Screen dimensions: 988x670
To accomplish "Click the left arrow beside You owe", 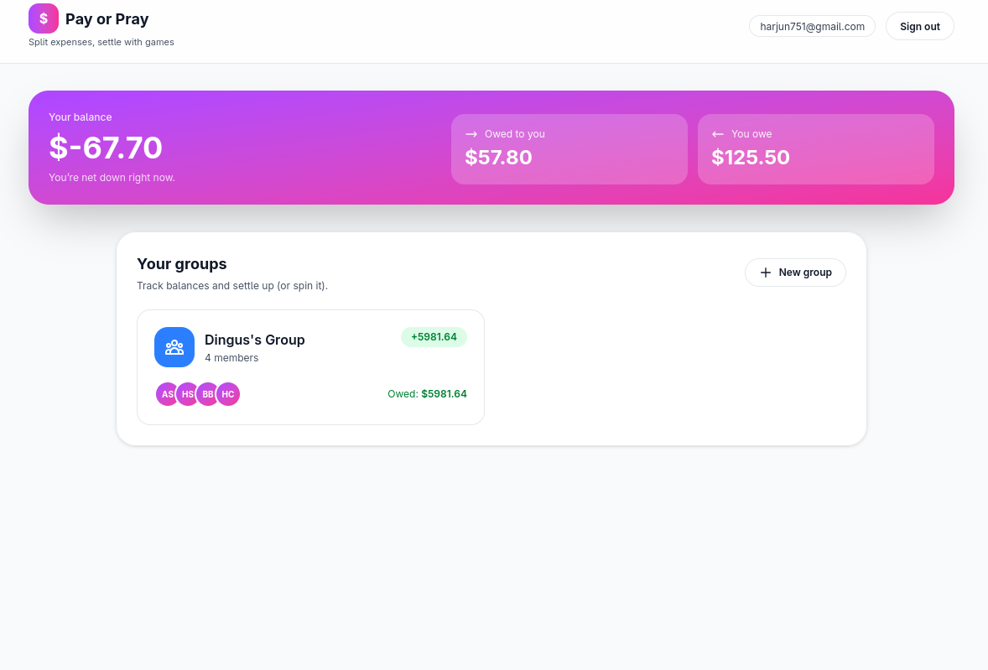I will (718, 134).
